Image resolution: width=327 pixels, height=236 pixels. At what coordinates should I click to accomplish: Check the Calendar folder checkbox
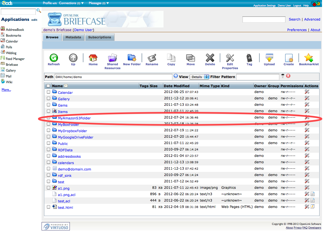[48, 92]
